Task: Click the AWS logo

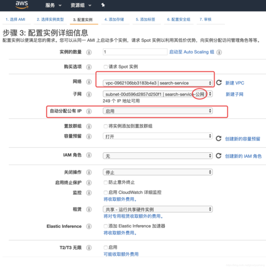Action: pos(22,5)
